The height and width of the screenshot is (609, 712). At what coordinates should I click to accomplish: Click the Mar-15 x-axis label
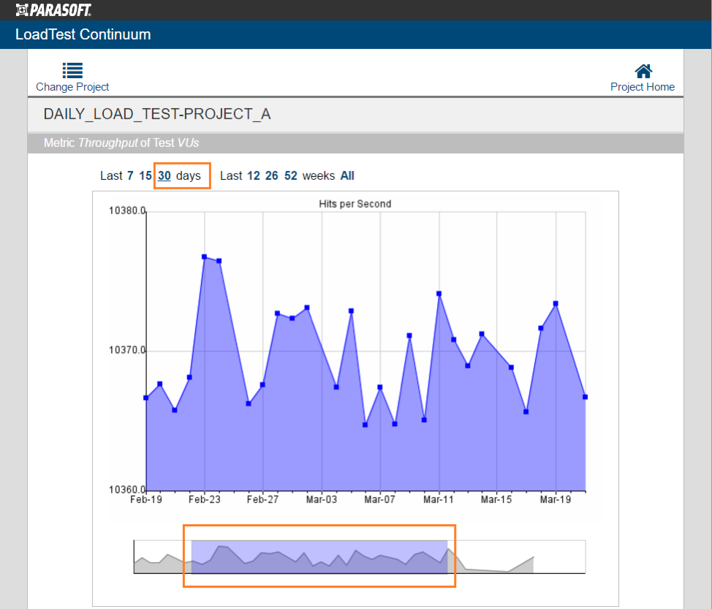[496, 499]
